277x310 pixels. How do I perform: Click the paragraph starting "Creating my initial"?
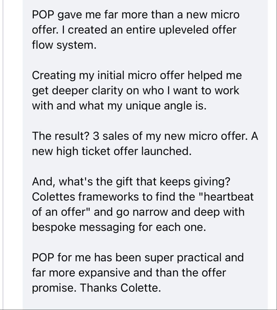137,91
